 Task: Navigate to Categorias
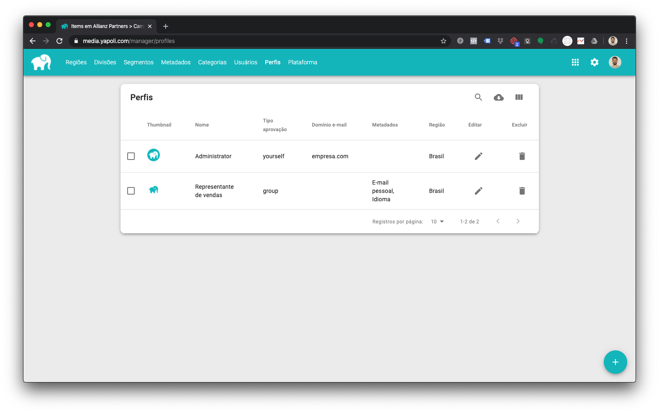point(212,62)
